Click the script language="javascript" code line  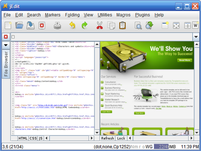point(32,57)
